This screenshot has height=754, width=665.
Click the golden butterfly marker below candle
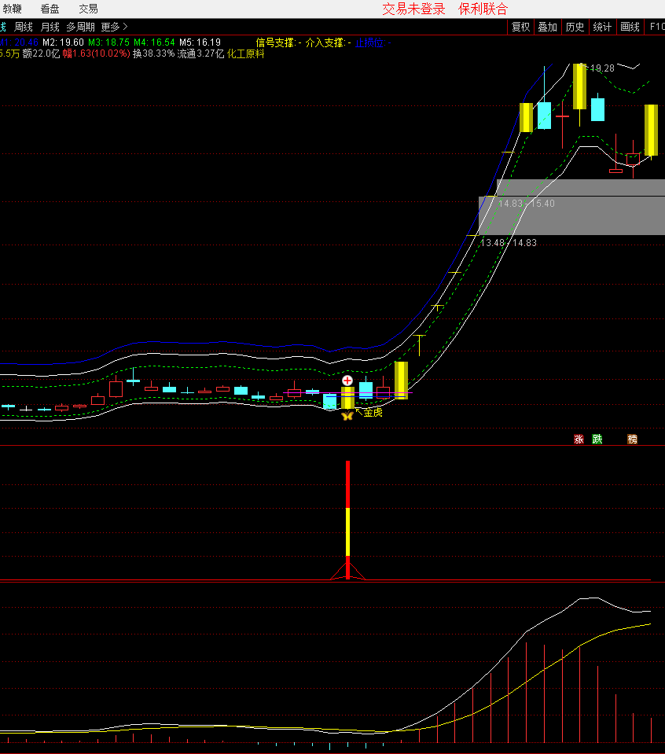(x=347, y=415)
